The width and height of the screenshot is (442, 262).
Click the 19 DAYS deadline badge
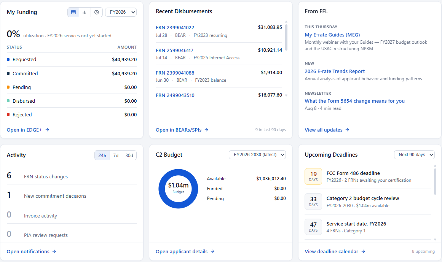pos(313,176)
